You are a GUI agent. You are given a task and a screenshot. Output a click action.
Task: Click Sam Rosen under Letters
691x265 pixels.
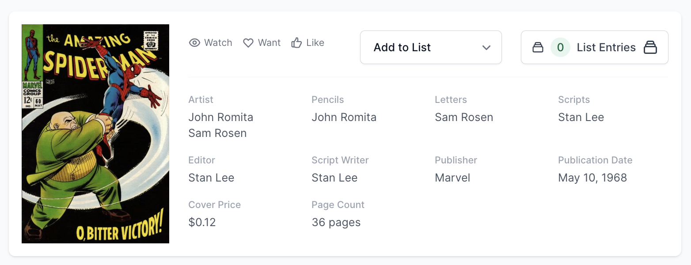(464, 117)
